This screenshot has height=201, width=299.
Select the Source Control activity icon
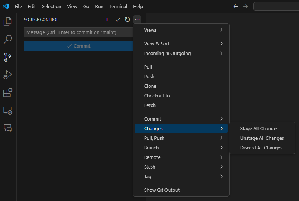(x=8, y=57)
